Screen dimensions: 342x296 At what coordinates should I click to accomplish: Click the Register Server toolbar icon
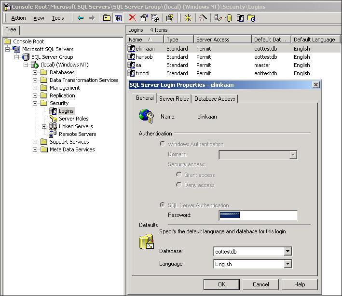coord(218,18)
